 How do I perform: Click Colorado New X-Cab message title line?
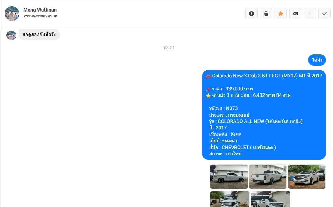pyautogui.click(x=264, y=76)
